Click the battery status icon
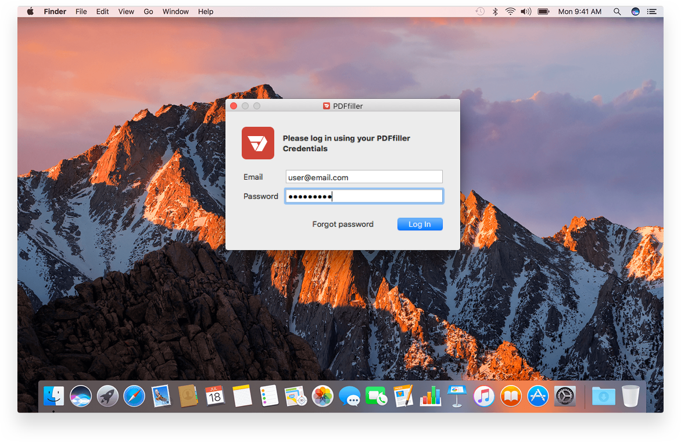The width and height of the screenshot is (681, 442). 543,12
